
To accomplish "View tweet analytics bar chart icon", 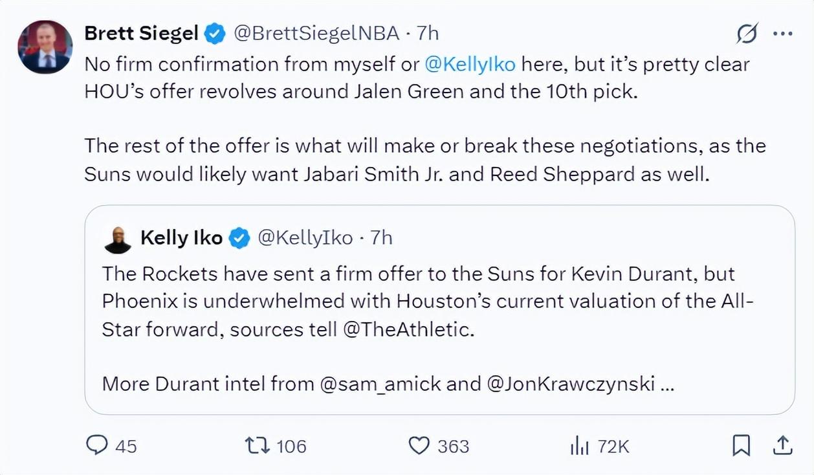I will [578, 445].
